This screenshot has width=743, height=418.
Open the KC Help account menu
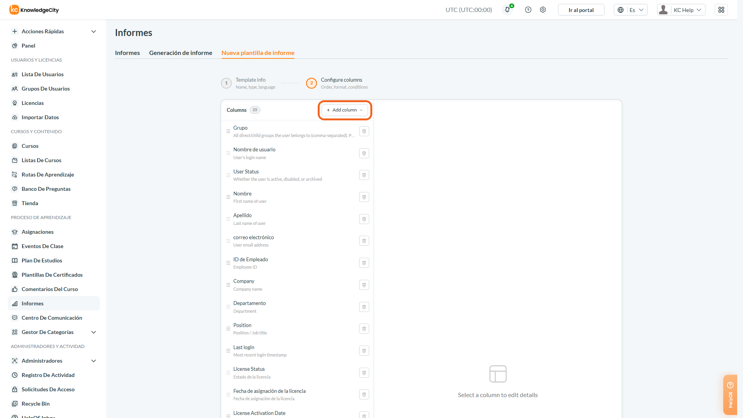click(x=681, y=10)
